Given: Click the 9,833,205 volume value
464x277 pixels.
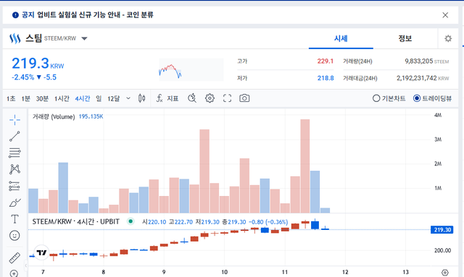Looking at the screenshot, I should tap(419, 61).
